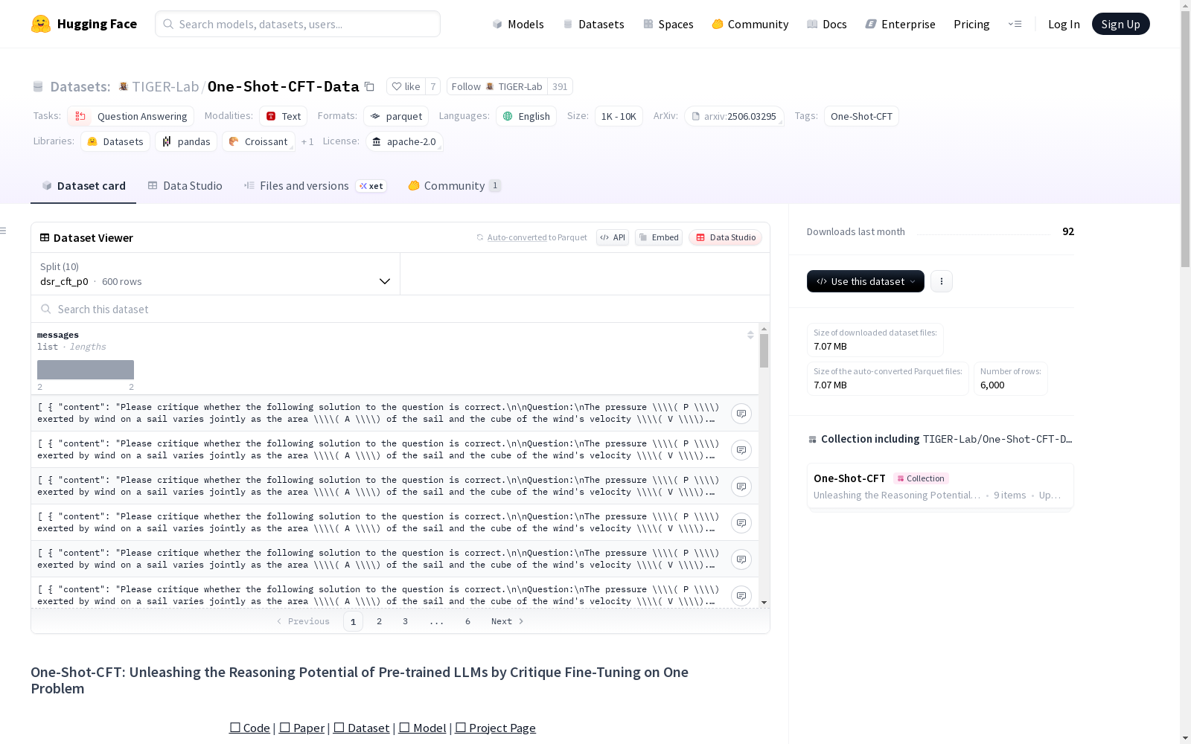Select the Datasets library tag
Image resolution: width=1191 pixels, height=744 pixels.
click(x=115, y=141)
